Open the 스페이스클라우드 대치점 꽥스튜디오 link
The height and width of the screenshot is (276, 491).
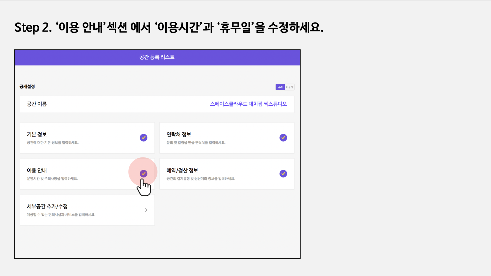(x=248, y=104)
